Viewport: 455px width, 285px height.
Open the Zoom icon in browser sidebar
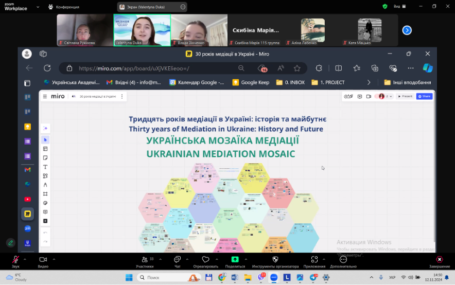(28, 228)
